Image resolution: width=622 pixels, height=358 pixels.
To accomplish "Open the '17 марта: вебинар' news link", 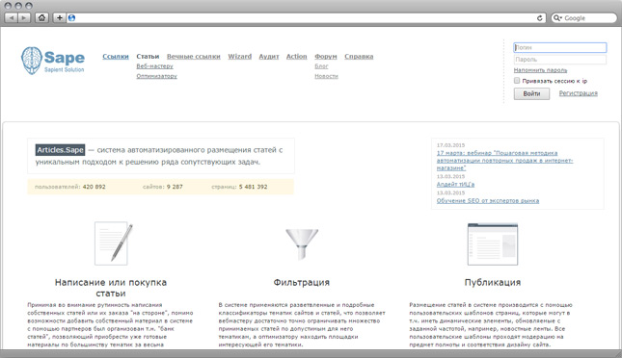I will pyautogui.click(x=504, y=161).
